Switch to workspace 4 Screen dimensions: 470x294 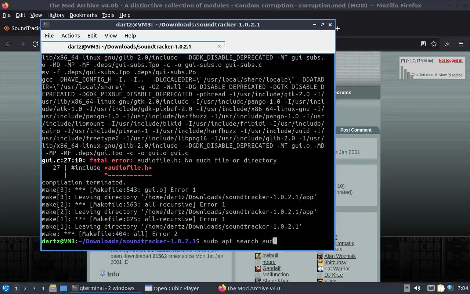click(43, 288)
